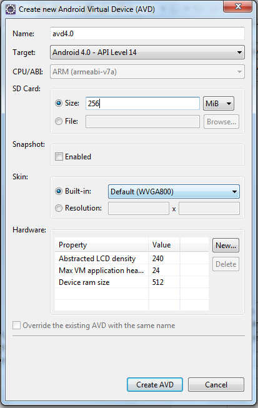Add a hardware property with New...
Image resolution: width=258 pixels, height=408 pixels.
coord(226,246)
